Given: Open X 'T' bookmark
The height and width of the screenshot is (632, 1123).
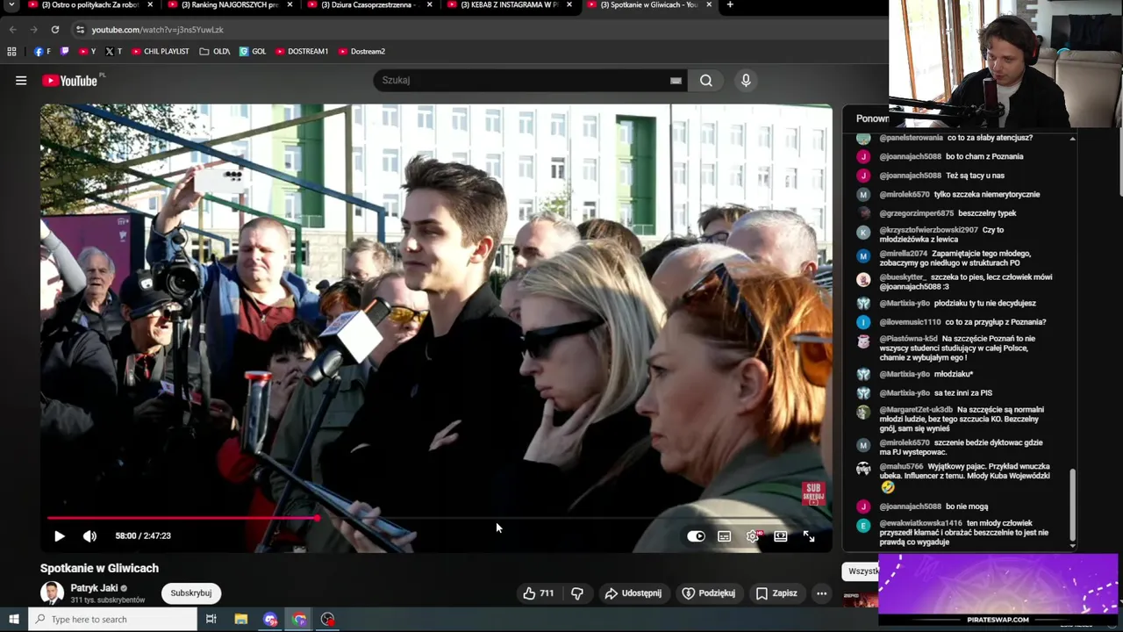Looking at the screenshot, I should pos(113,51).
